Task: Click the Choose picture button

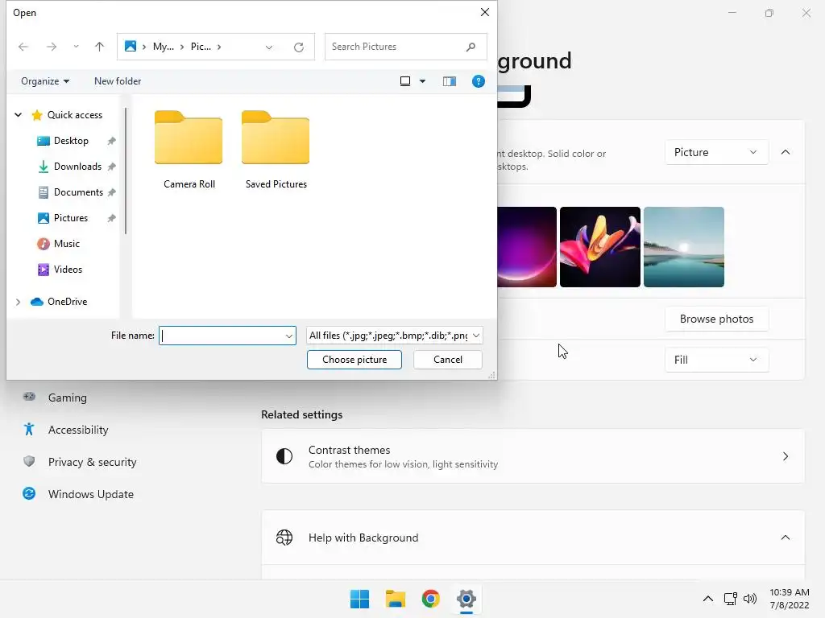Action: coord(354,360)
